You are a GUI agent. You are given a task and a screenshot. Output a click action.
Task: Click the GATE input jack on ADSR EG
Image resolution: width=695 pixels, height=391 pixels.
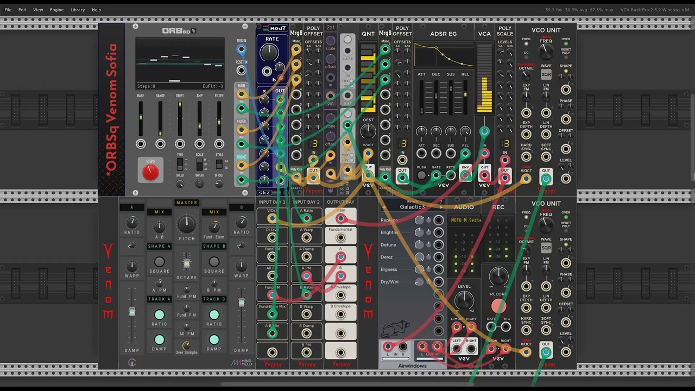click(436, 175)
